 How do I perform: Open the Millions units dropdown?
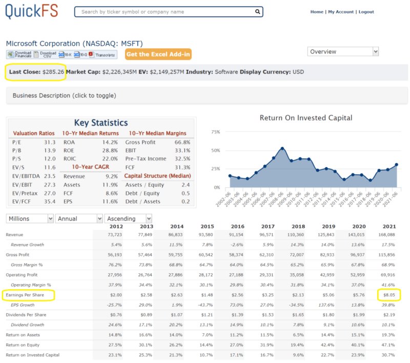[x=30, y=218]
